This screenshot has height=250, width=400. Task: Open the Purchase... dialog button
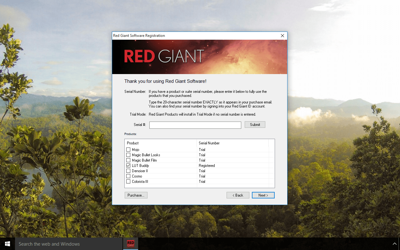pos(136,195)
